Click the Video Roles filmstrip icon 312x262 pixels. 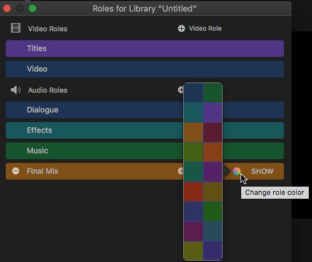pyautogui.click(x=16, y=28)
